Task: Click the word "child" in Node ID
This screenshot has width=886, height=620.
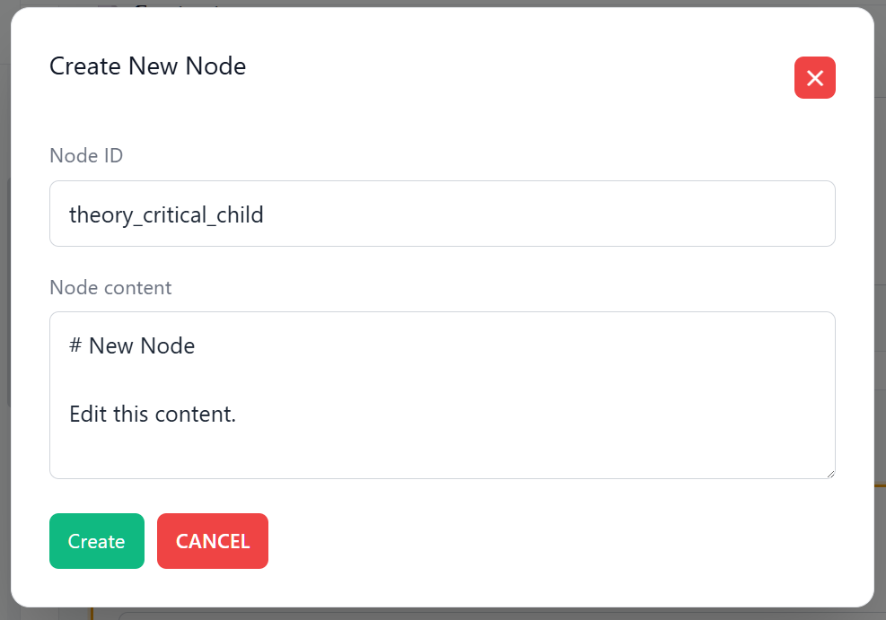Action: (x=240, y=214)
